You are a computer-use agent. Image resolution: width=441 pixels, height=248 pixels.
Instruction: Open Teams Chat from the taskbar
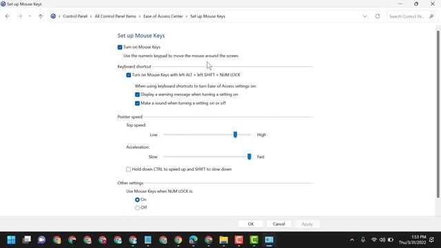[x=41, y=240]
